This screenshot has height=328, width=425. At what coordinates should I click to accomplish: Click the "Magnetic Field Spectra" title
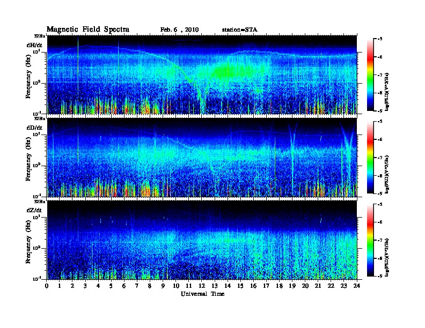[x=88, y=29]
